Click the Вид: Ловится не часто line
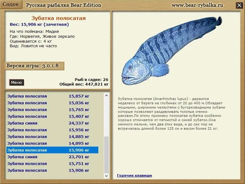The image size is (245, 184). 33,46
